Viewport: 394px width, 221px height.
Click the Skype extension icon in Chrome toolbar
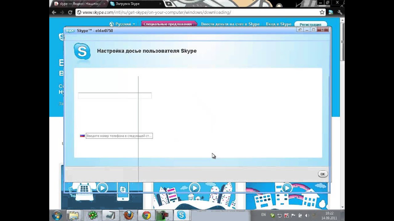tap(331, 12)
